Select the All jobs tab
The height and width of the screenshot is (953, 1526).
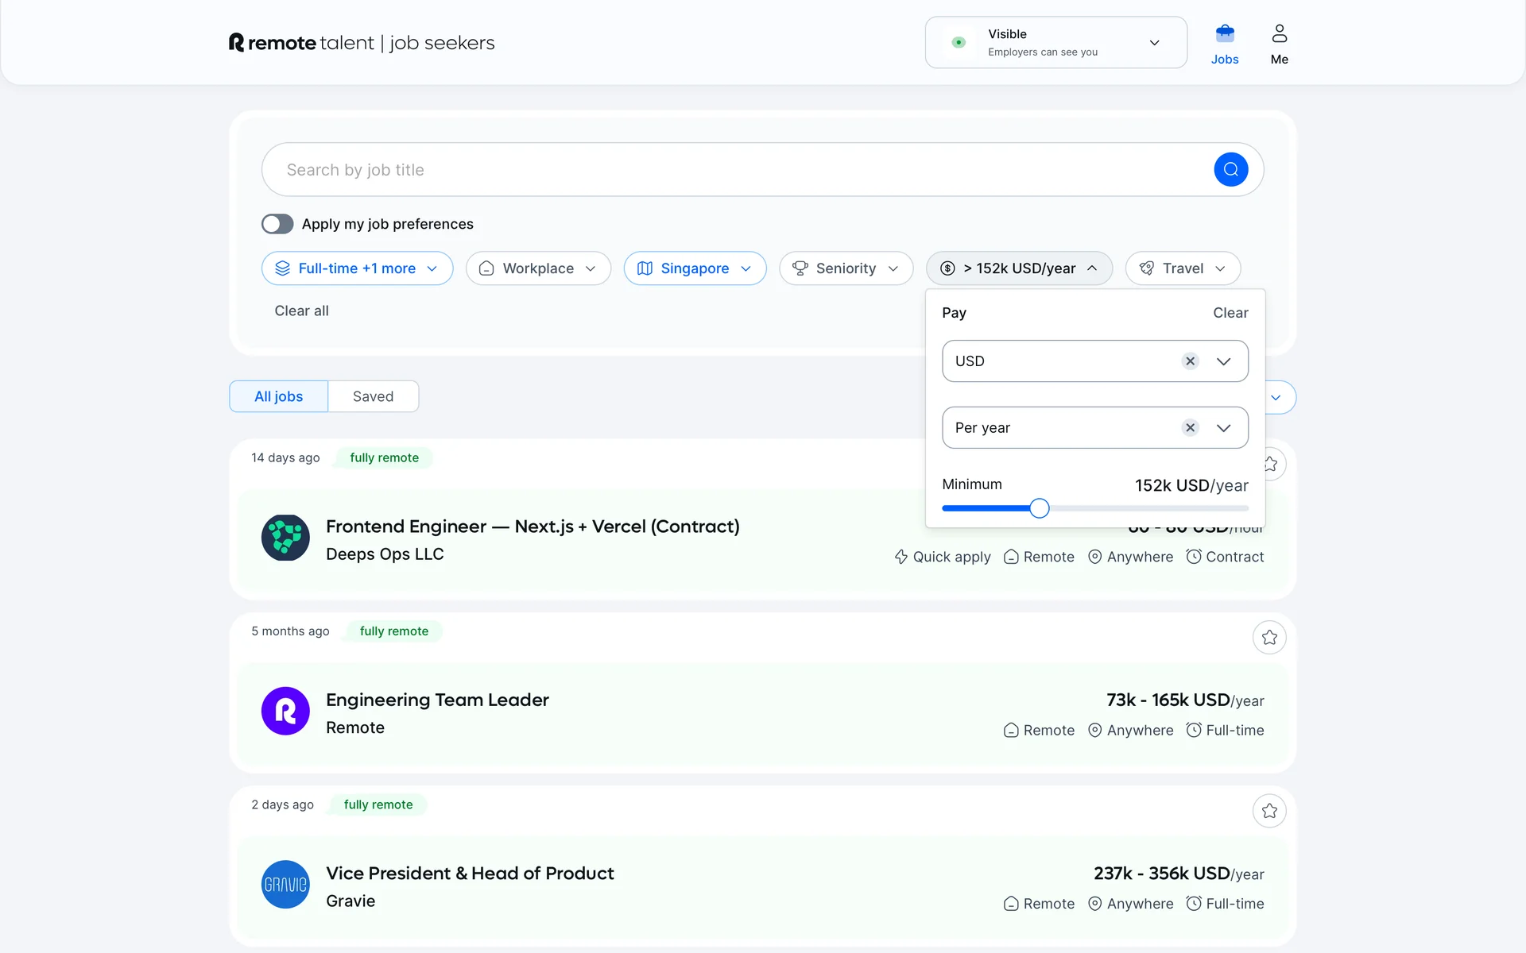[x=278, y=396]
